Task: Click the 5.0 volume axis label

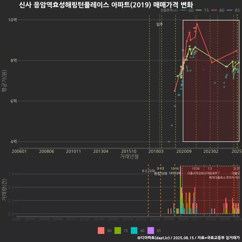Action: [11, 187]
